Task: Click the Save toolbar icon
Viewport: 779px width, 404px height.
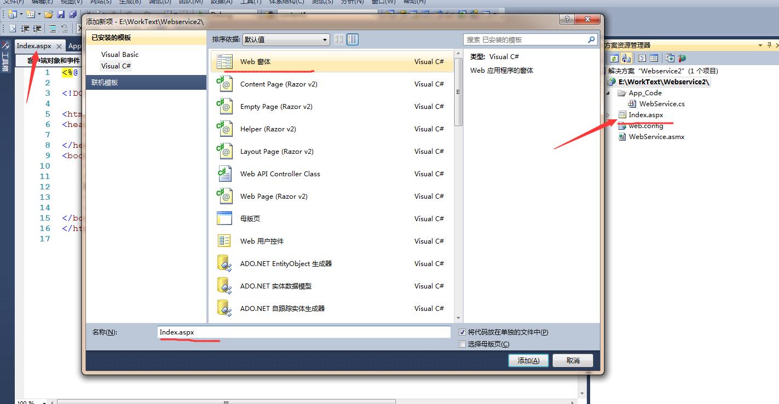Action: click(61, 14)
